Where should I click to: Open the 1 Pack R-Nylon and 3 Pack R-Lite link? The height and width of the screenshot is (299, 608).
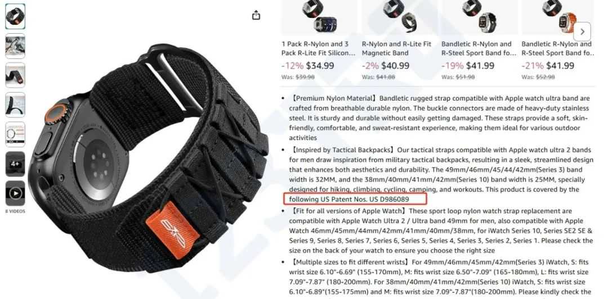tap(318, 48)
